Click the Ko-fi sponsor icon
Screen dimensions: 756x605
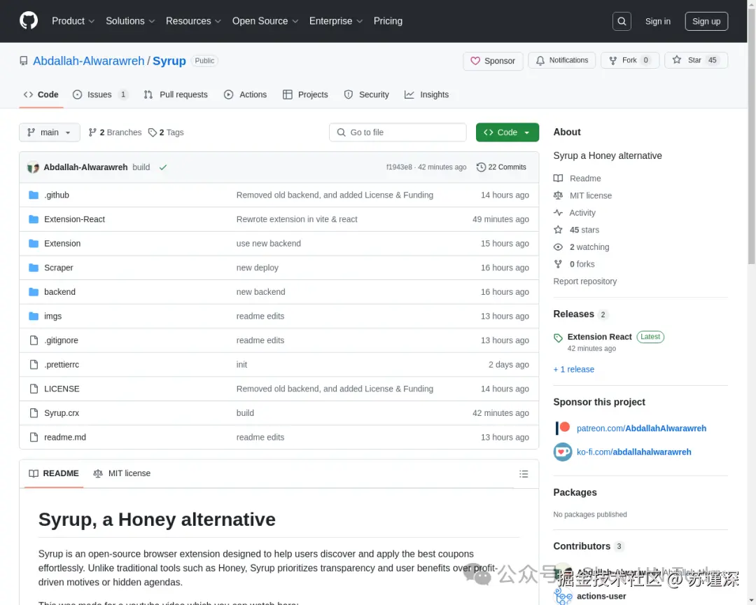click(x=562, y=452)
